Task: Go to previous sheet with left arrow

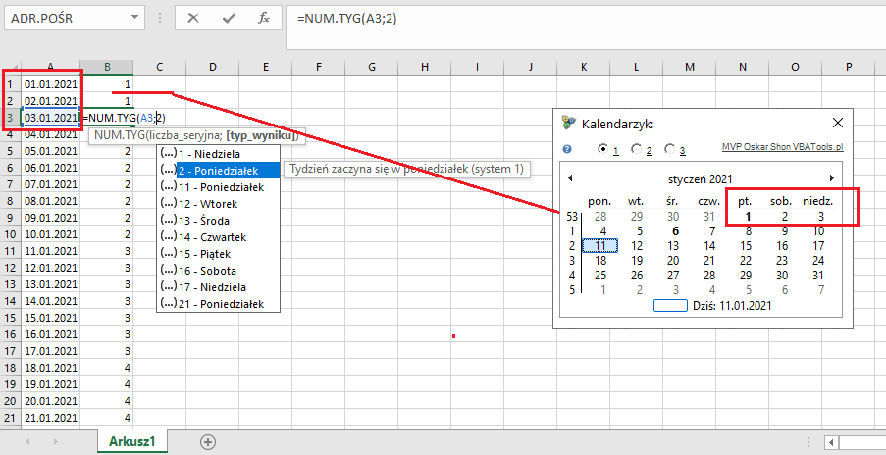Action: click(26, 441)
